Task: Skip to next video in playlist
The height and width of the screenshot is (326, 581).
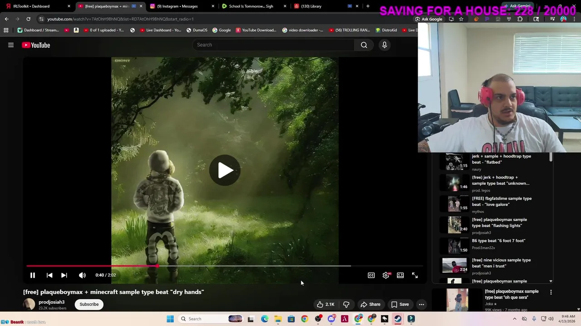Action: click(x=64, y=275)
